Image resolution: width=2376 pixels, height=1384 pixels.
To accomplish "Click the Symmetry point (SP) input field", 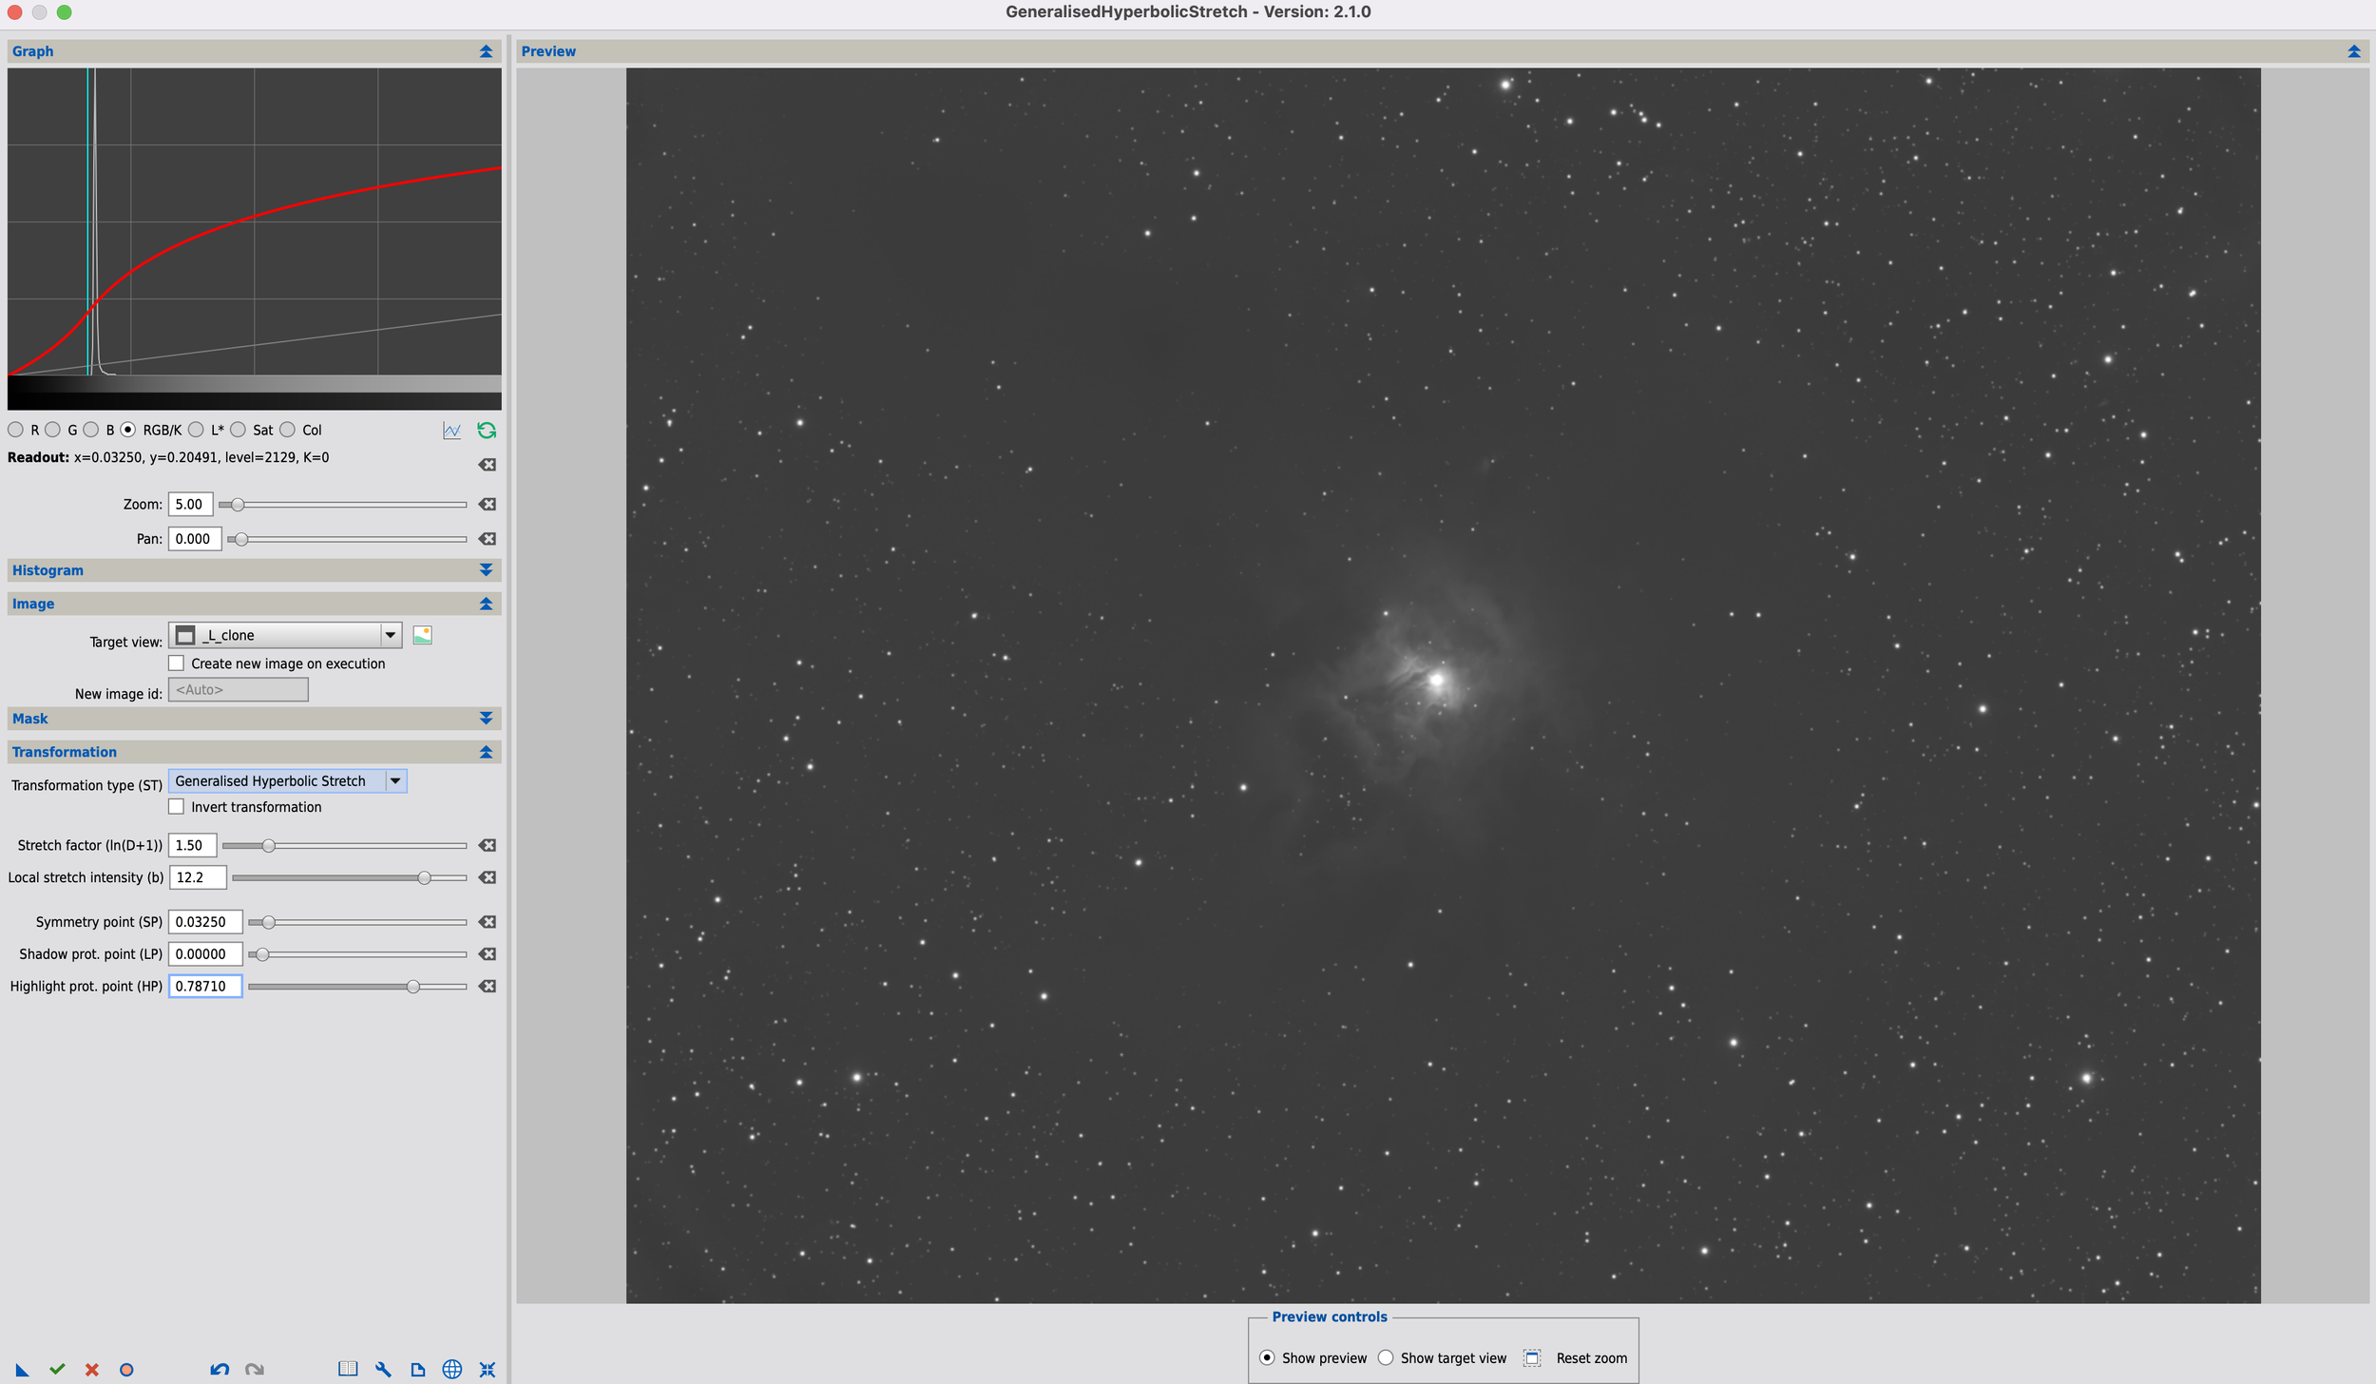I will point(205,922).
